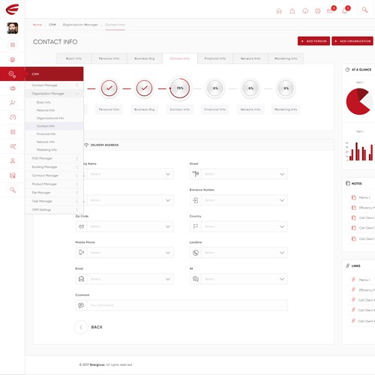Open the gauge dashboard icon in sidebar
This screenshot has width=375, height=375.
point(13,117)
